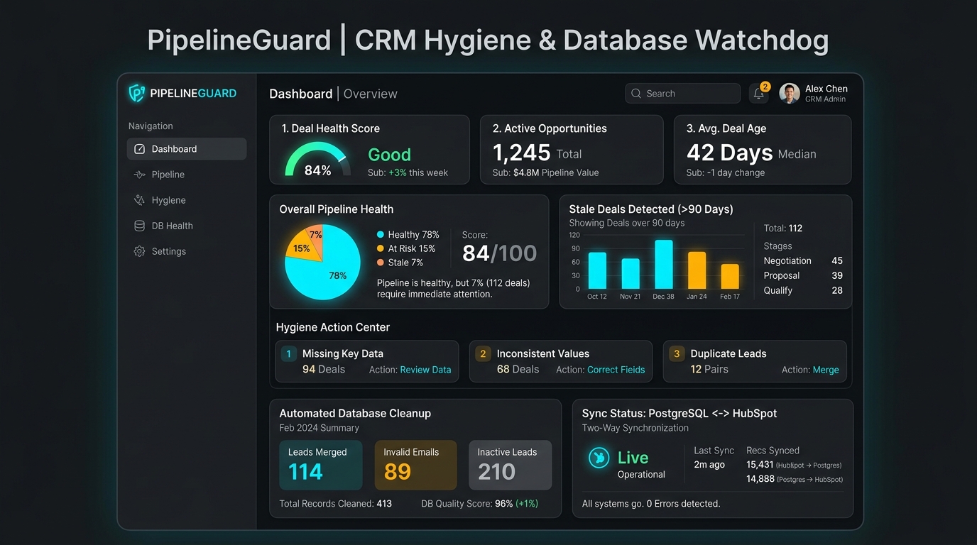Screen dimensions: 977x545
Task: Click the DB Health database icon
Action: point(139,226)
